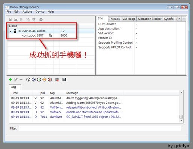Toggle Info log level filter
Viewport: 193px width, 149px height.
pos(39,80)
